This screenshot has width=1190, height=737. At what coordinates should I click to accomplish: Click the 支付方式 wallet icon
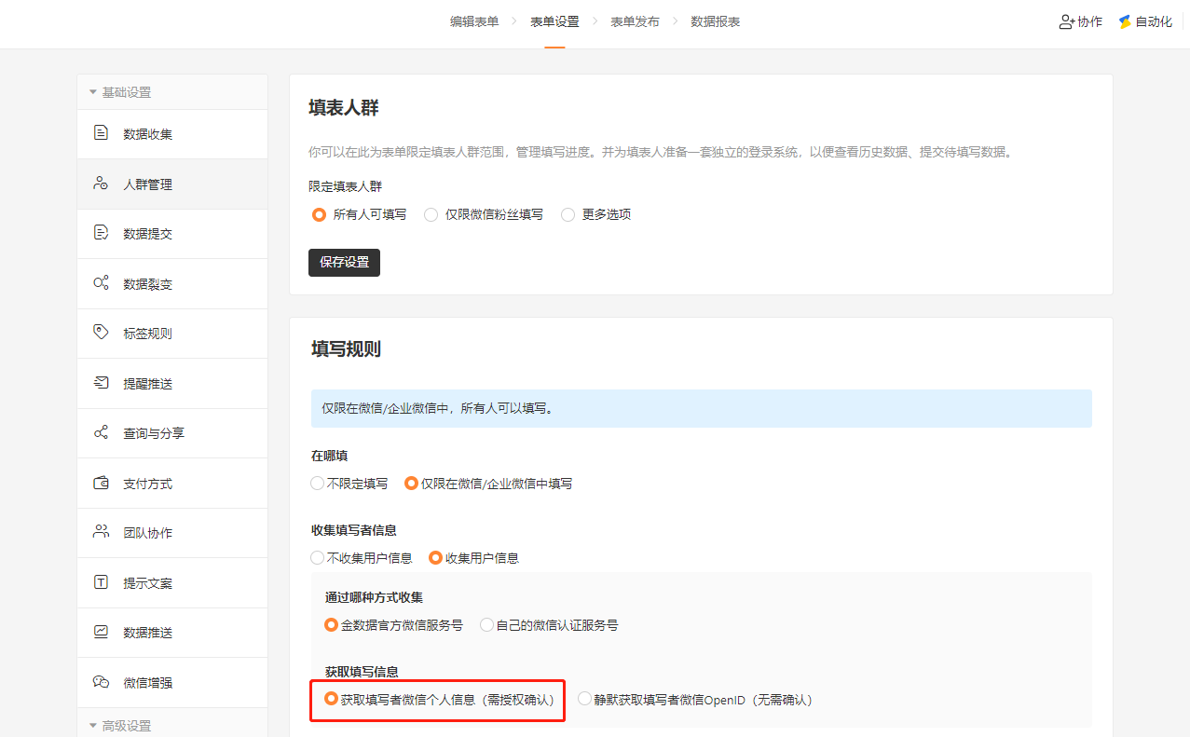click(101, 483)
